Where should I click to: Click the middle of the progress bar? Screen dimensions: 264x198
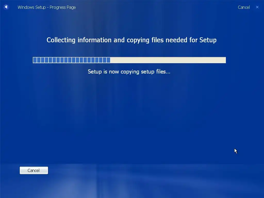click(129, 60)
